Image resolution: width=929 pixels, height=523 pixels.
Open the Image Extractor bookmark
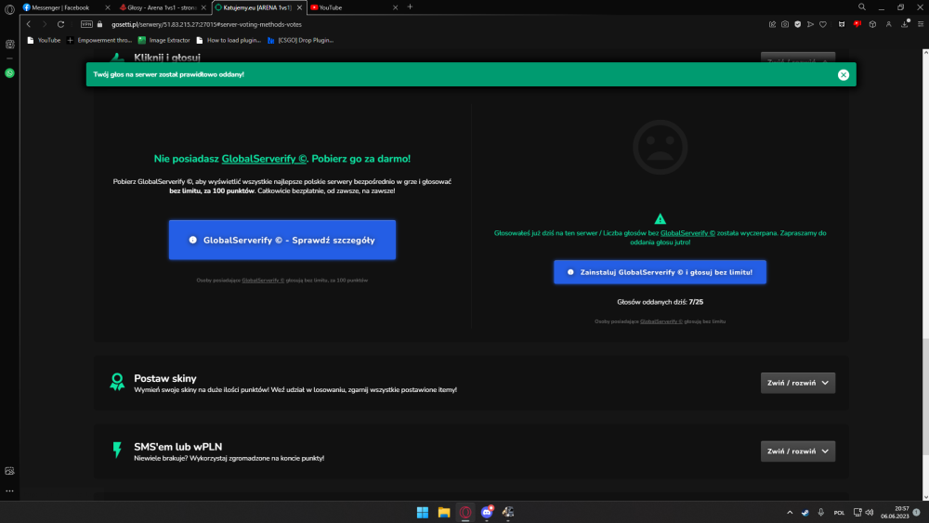pyautogui.click(x=164, y=40)
